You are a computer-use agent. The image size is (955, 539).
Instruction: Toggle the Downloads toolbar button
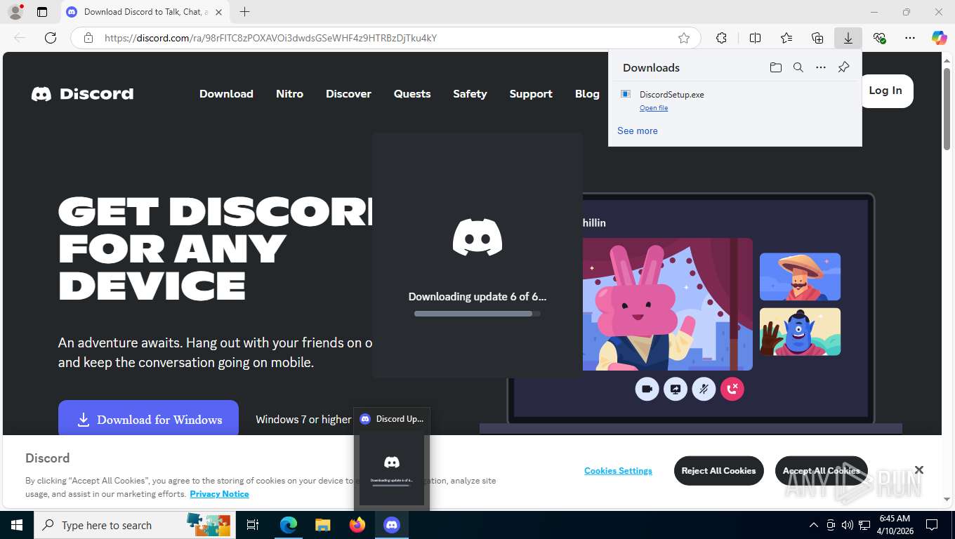(848, 38)
